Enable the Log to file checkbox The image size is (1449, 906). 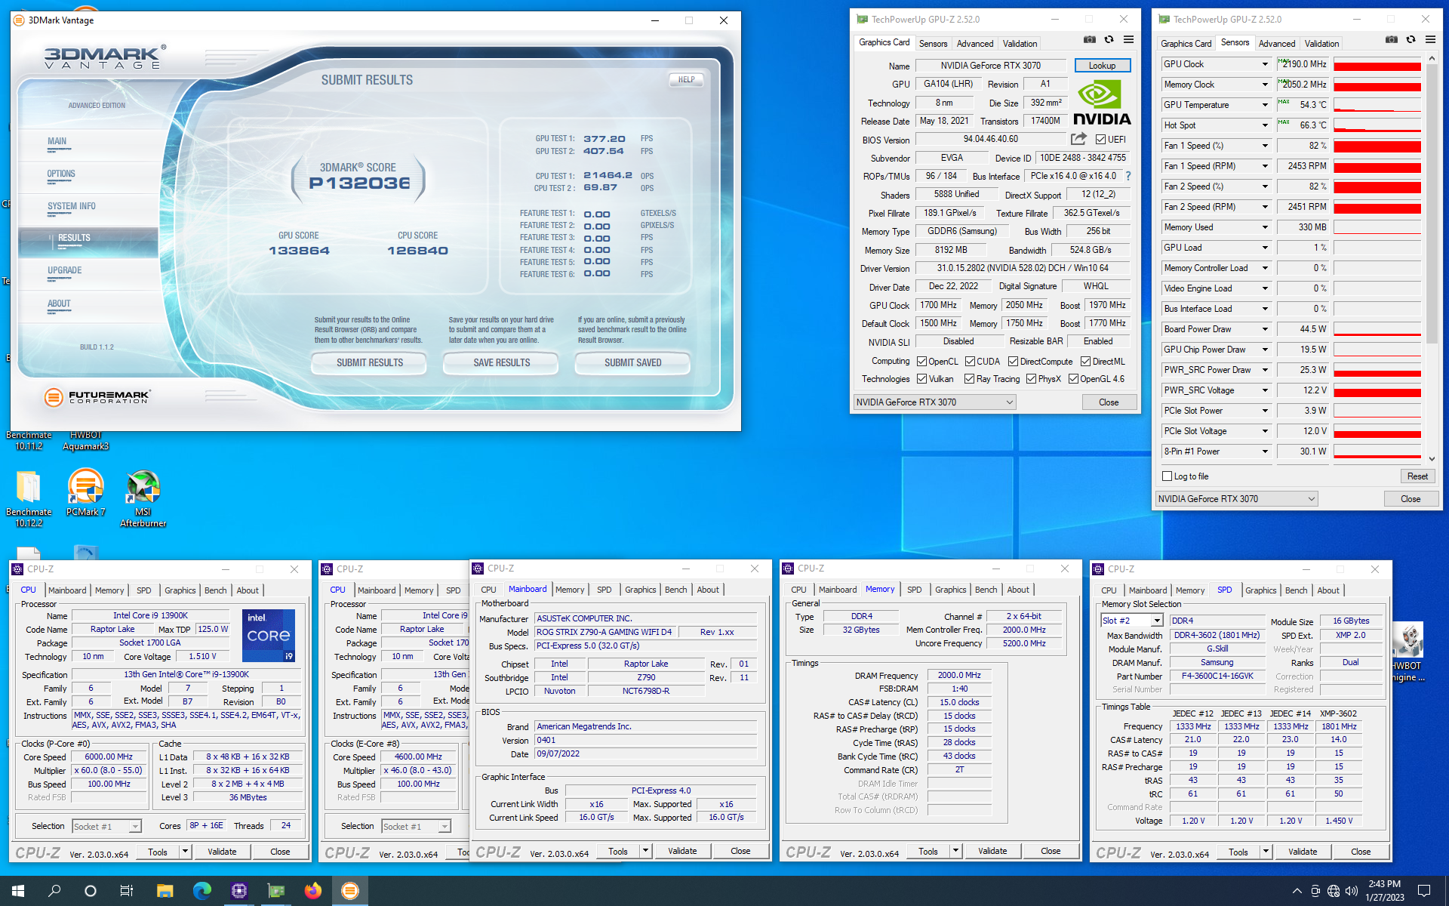pyautogui.click(x=1168, y=476)
